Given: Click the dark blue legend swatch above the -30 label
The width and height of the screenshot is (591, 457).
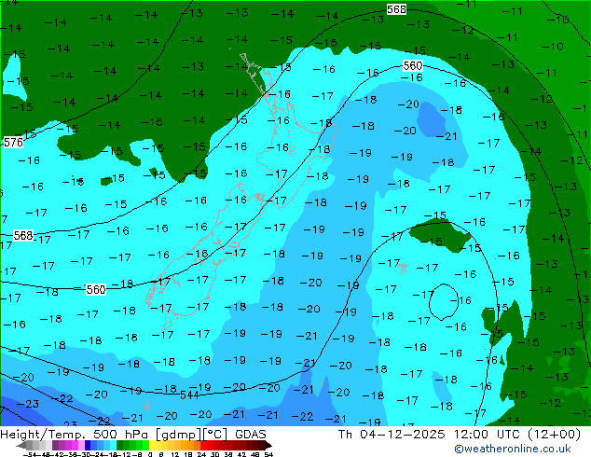Looking at the screenshot, I should 88,445.
